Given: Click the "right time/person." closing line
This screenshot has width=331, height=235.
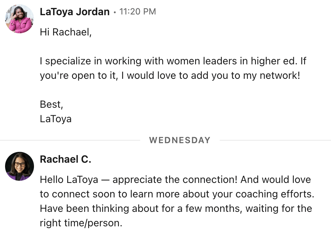Looking at the screenshot, I should click(x=81, y=223).
